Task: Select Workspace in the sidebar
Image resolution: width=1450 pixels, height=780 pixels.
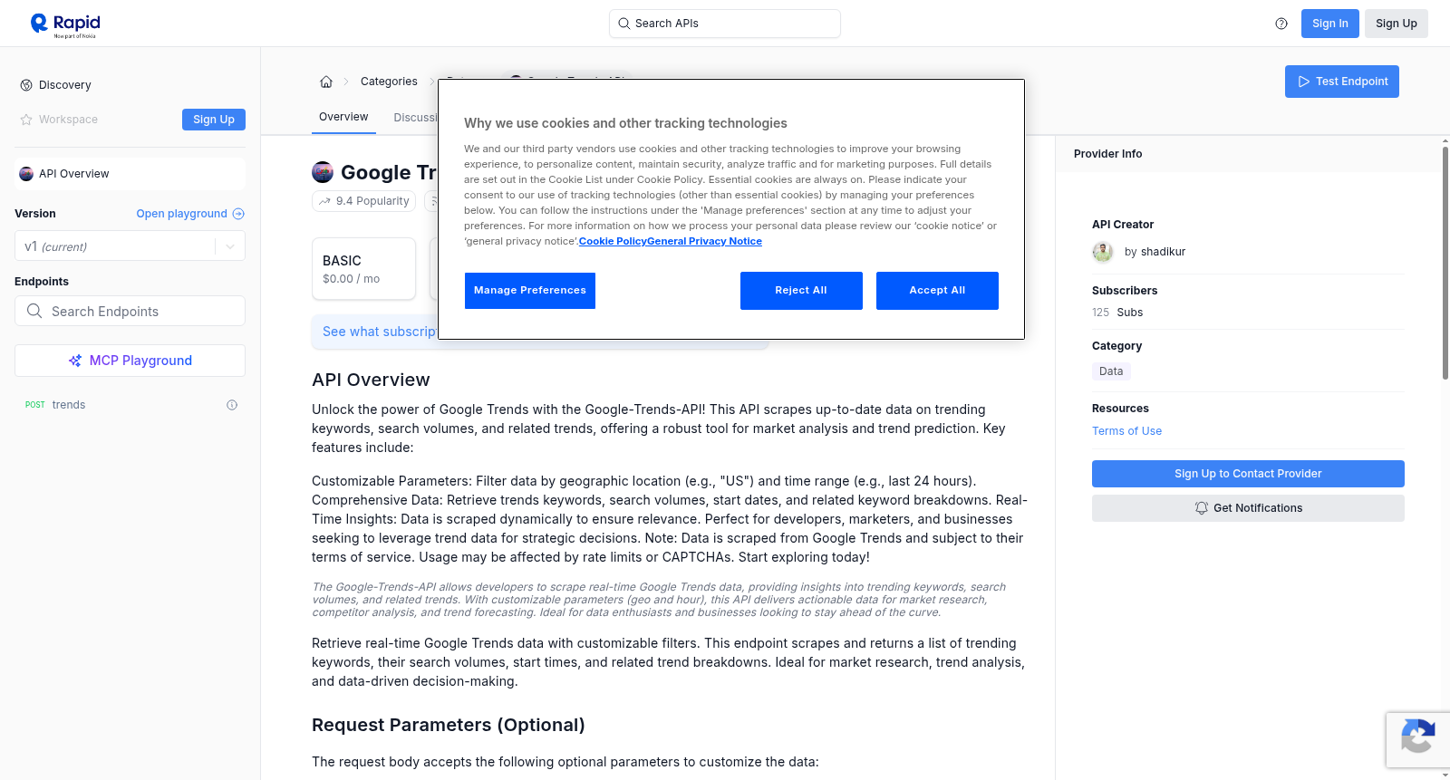Action: [x=59, y=120]
